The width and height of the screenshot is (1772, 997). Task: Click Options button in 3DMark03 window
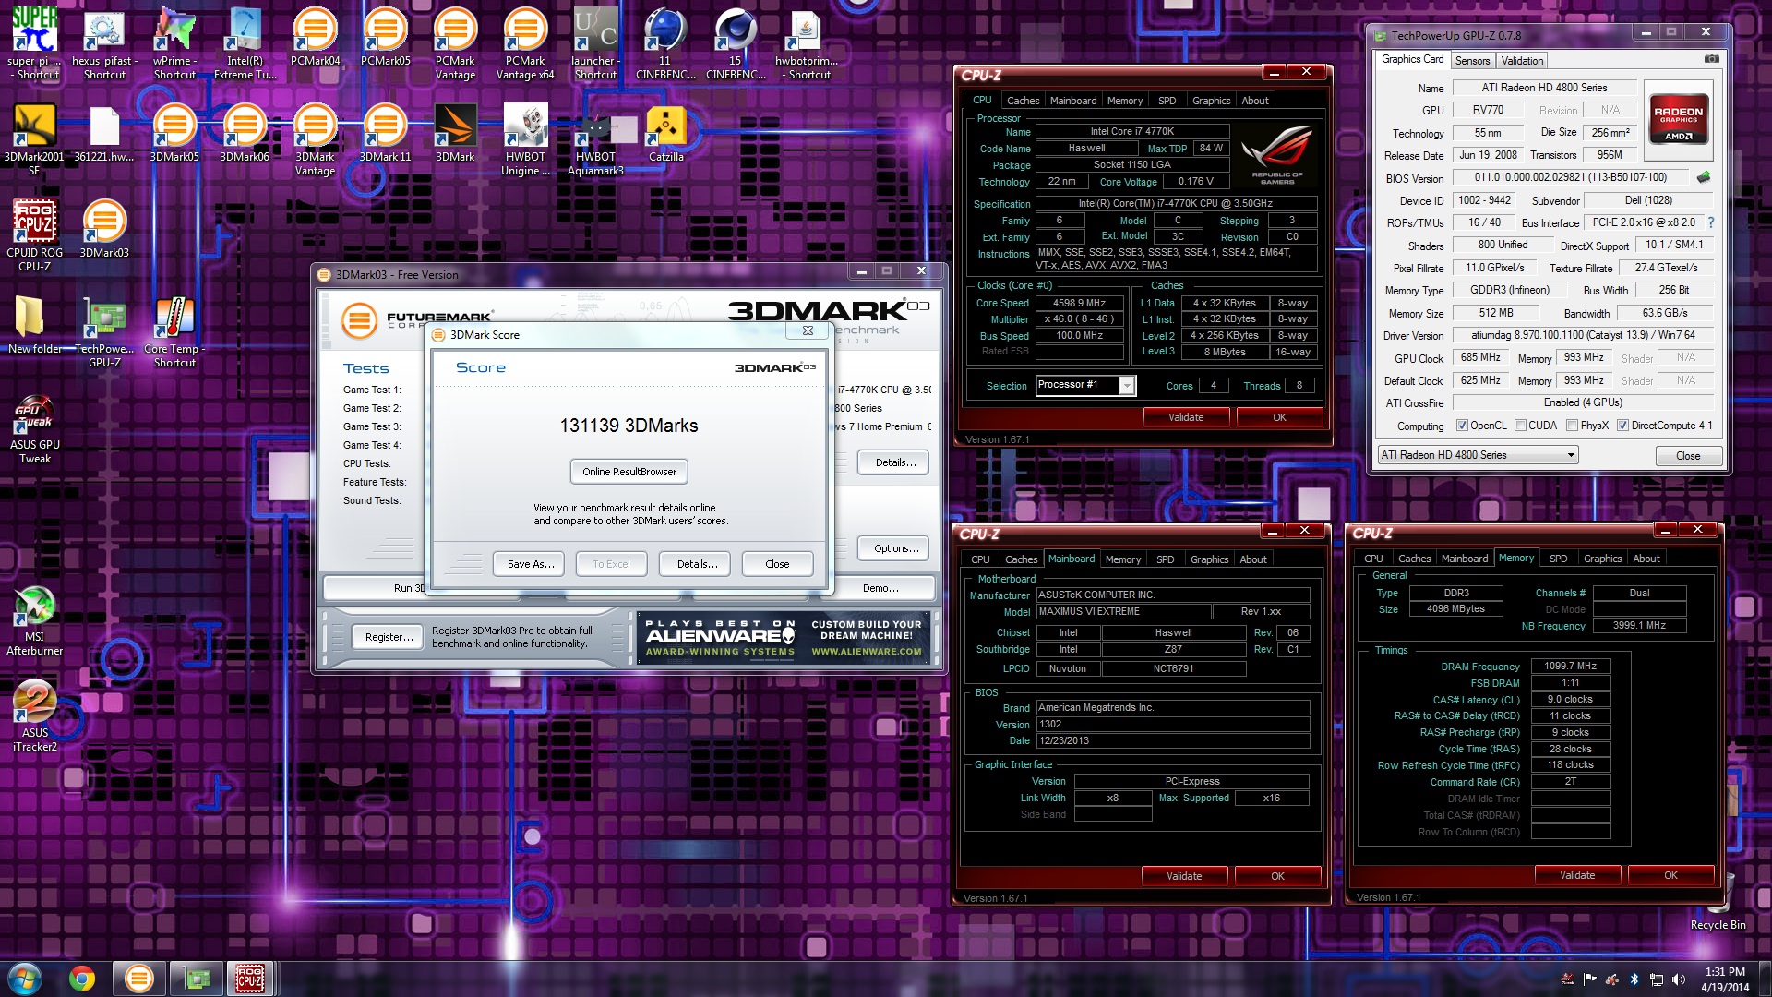click(x=895, y=548)
